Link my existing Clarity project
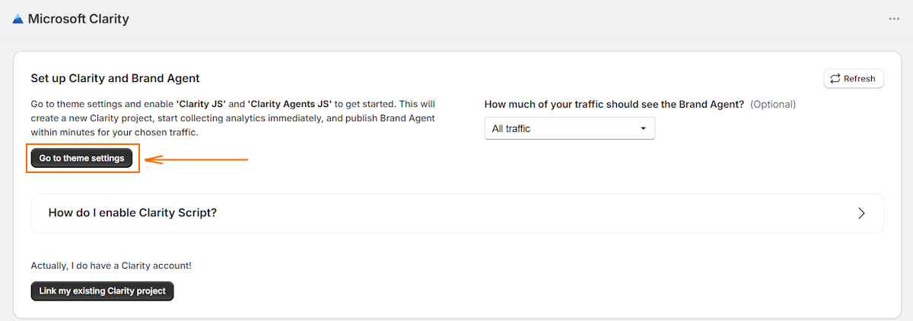913x321 pixels. point(103,291)
